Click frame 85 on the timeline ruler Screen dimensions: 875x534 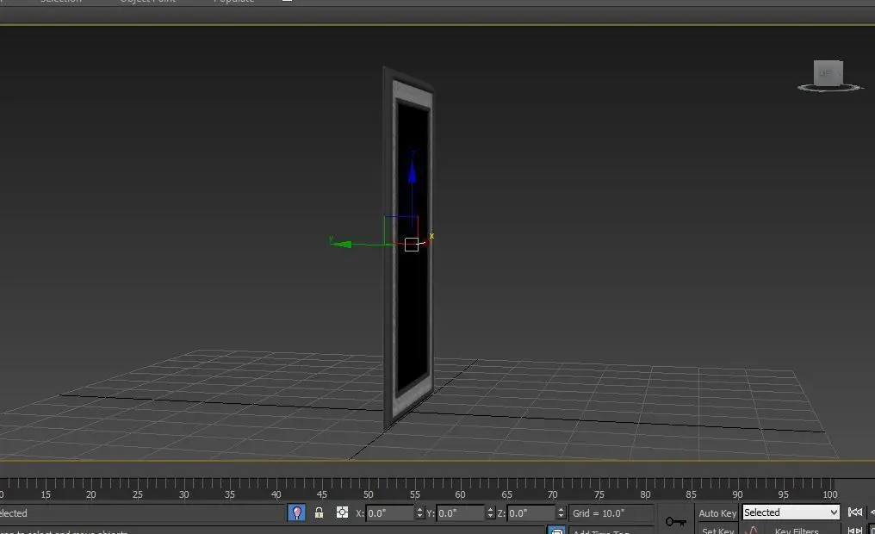point(691,494)
